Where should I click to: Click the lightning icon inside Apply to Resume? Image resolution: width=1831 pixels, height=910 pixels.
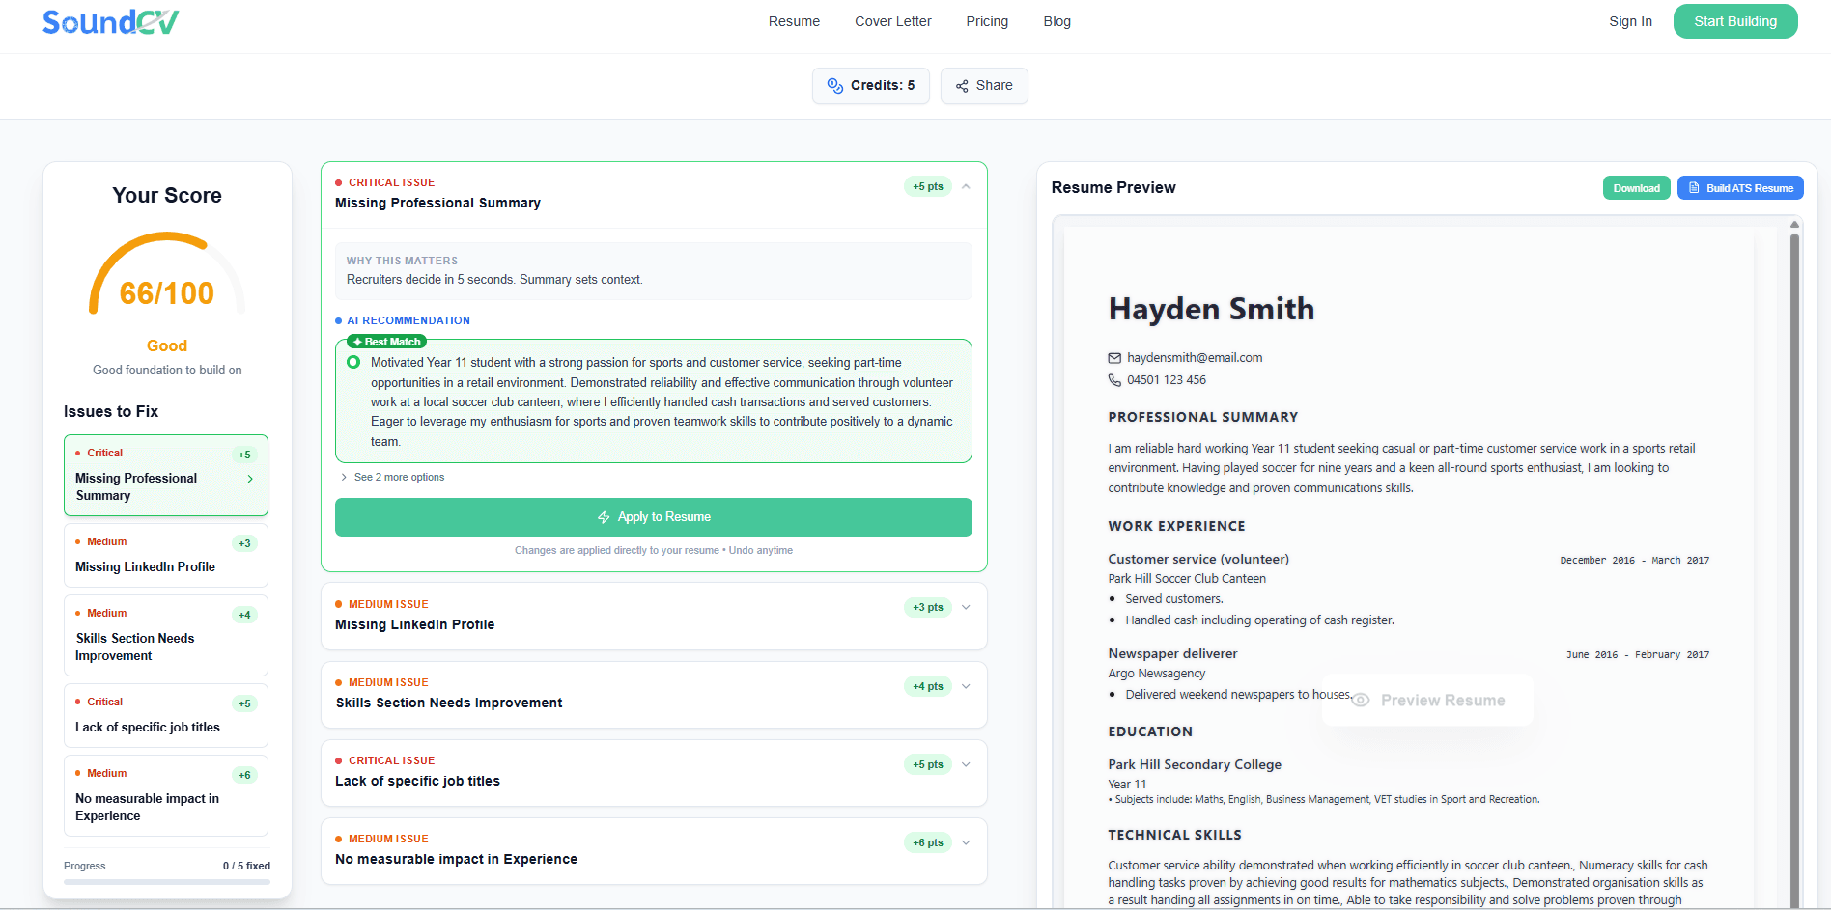tap(604, 516)
